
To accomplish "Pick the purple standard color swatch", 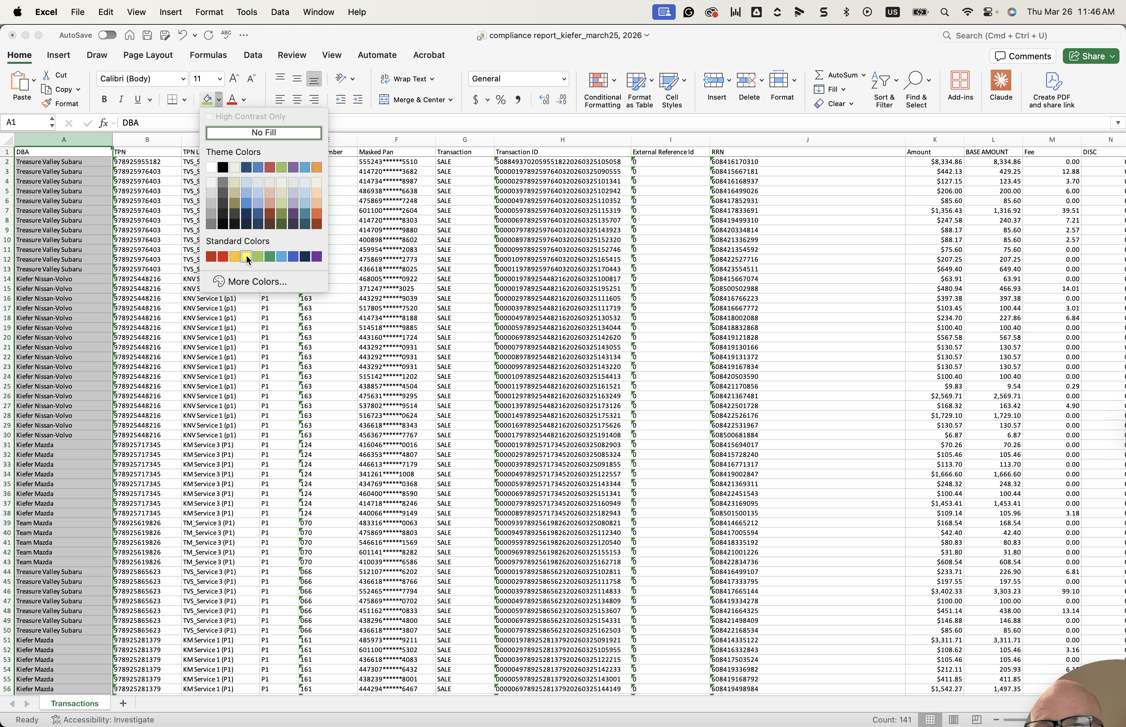I will pyautogui.click(x=317, y=256).
